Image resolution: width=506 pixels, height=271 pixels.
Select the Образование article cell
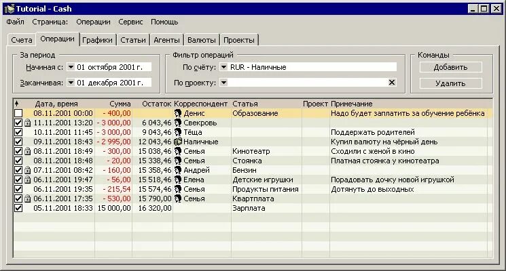[x=255, y=113]
